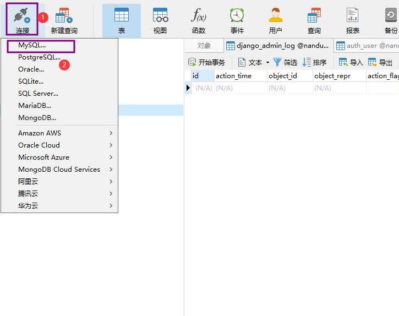Click the action_flag column header

(x=382, y=76)
